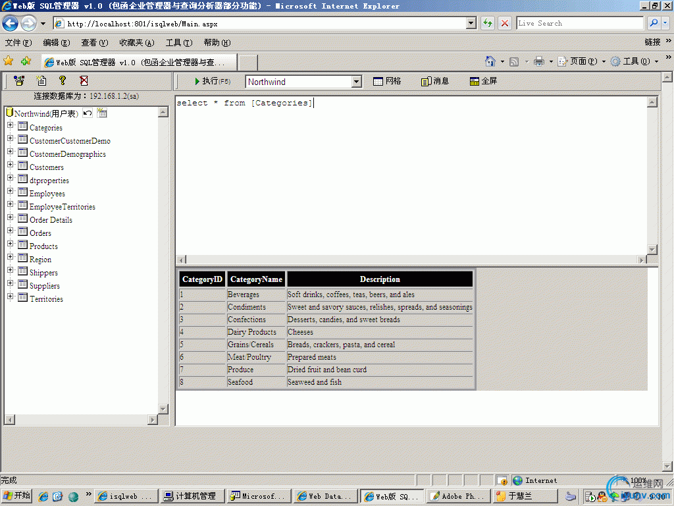Click the Customers table icon
Image resolution: width=674 pixels, height=506 pixels.
[23, 166]
